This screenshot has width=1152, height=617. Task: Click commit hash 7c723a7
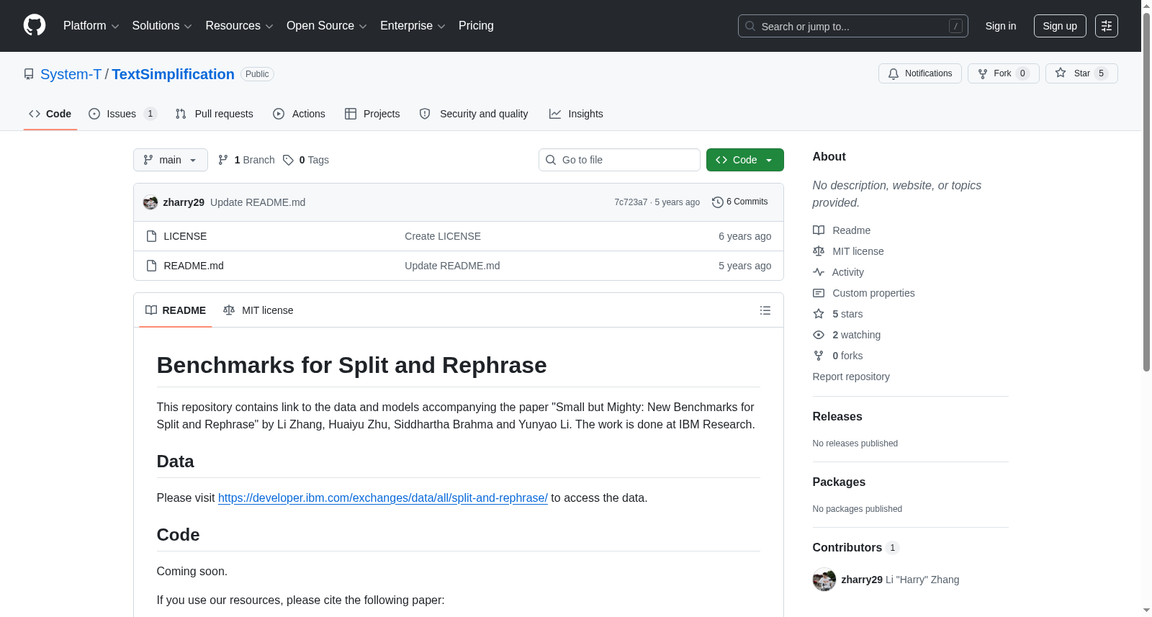(x=631, y=202)
